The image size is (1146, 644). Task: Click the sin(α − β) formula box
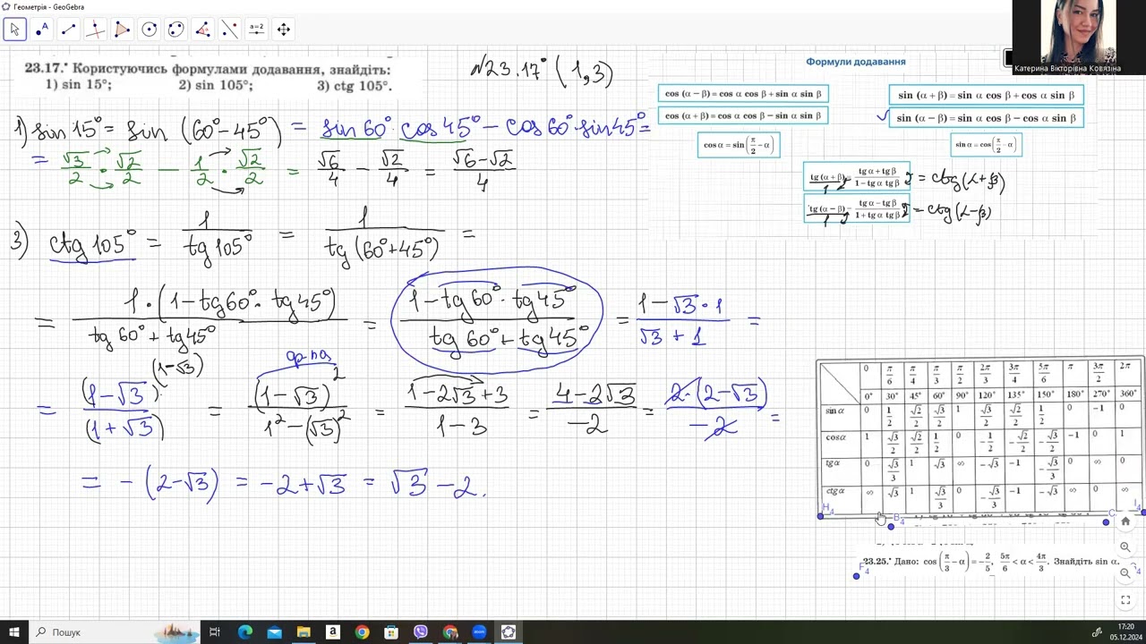[x=986, y=117]
